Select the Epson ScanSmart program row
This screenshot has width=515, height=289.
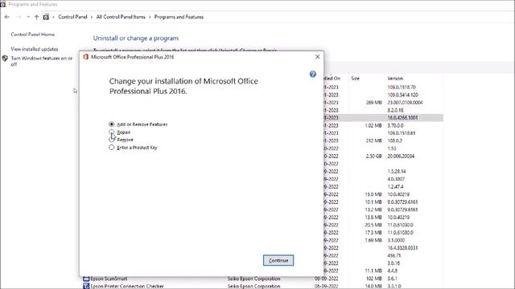pos(263,279)
